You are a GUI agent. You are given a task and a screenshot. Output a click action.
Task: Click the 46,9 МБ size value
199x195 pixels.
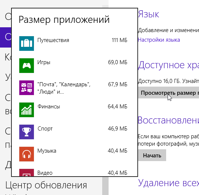tap(117, 129)
